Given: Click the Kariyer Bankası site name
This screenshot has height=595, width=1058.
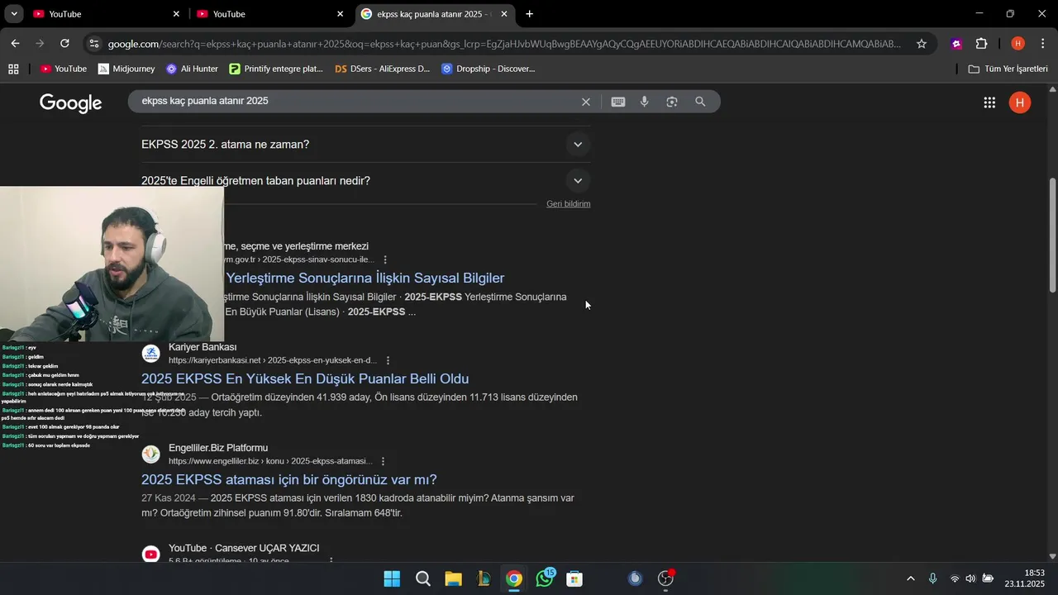Looking at the screenshot, I should tap(203, 347).
